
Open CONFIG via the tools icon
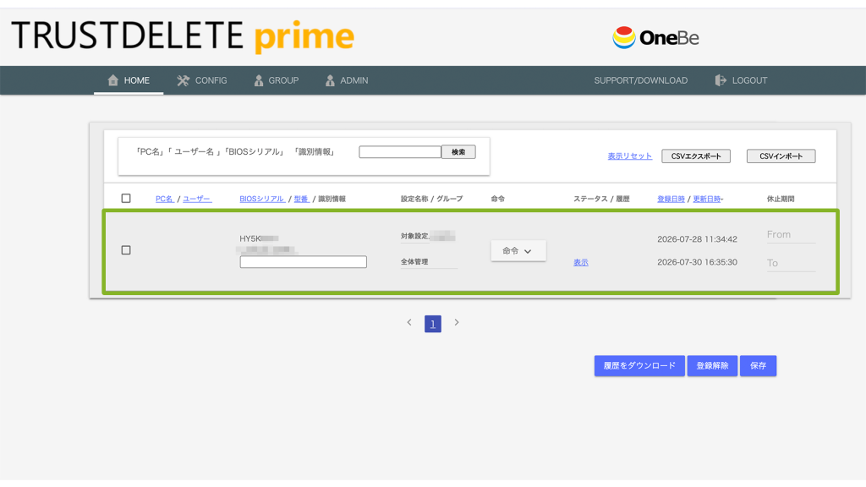183,80
